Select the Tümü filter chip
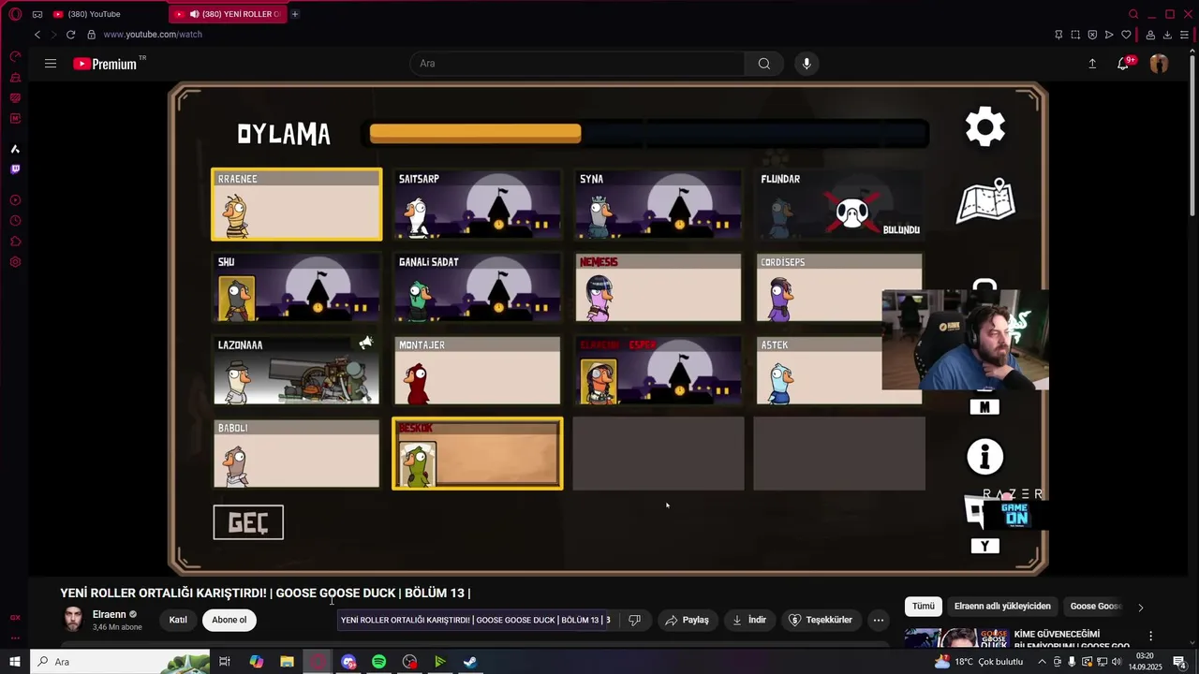This screenshot has width=1199, height=674. tap(924, 607)
